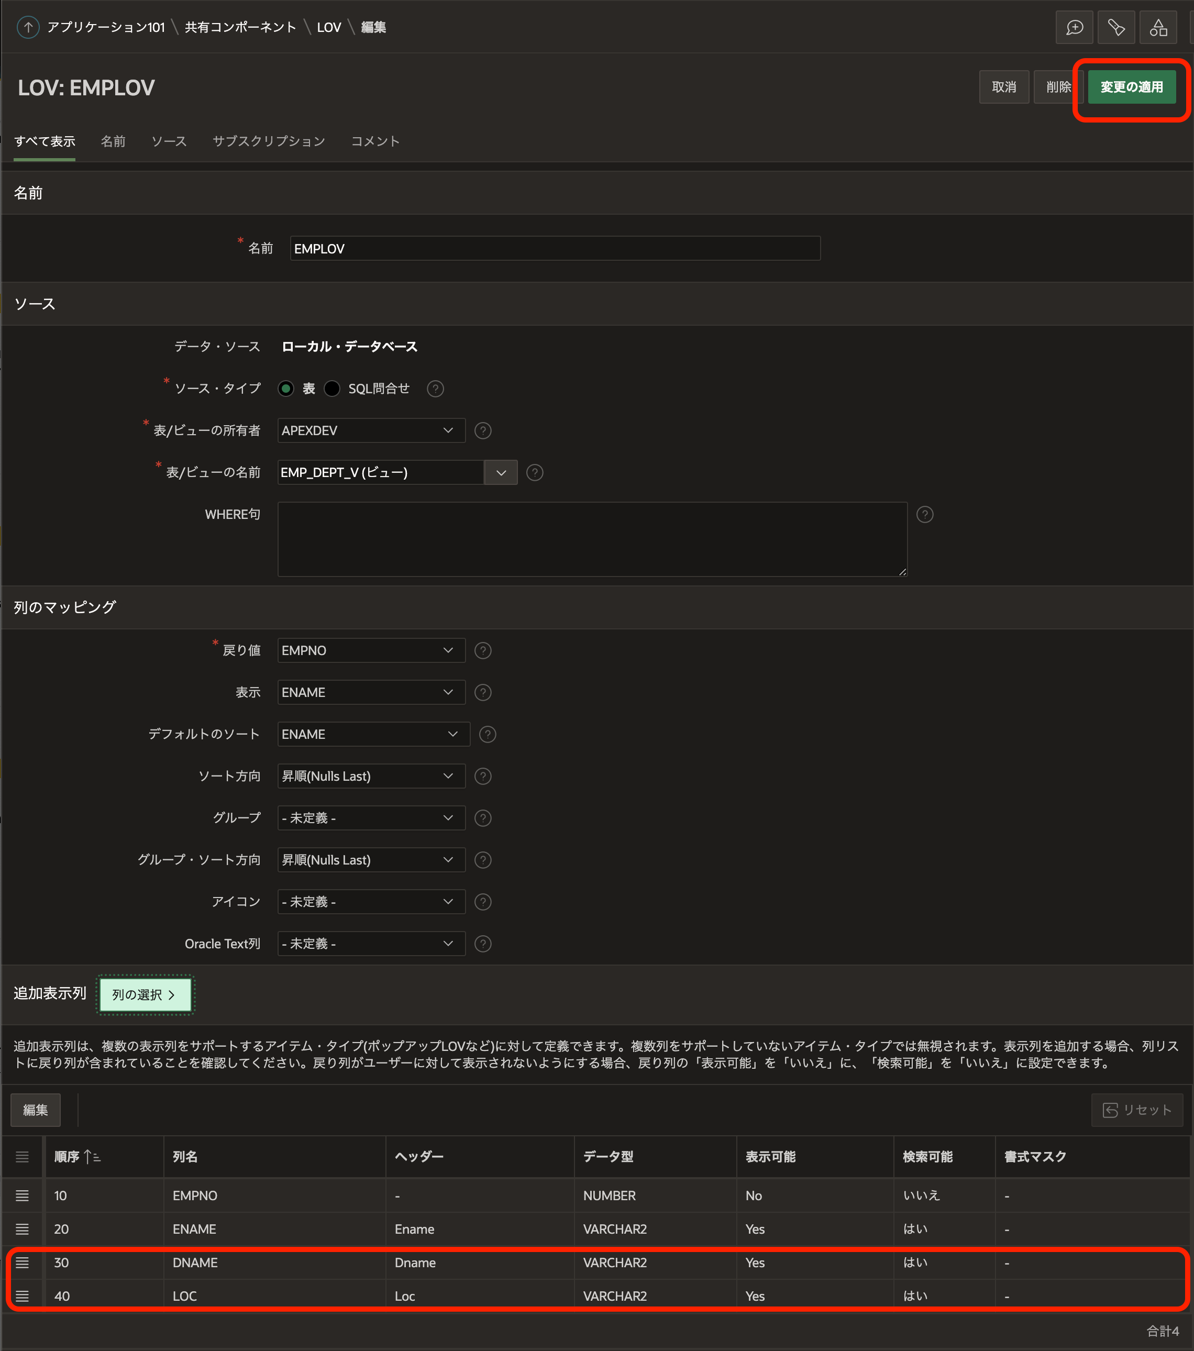Show help for 戻り値
The height and width of the screenshot is (1351, 1194).
point(483,650)
